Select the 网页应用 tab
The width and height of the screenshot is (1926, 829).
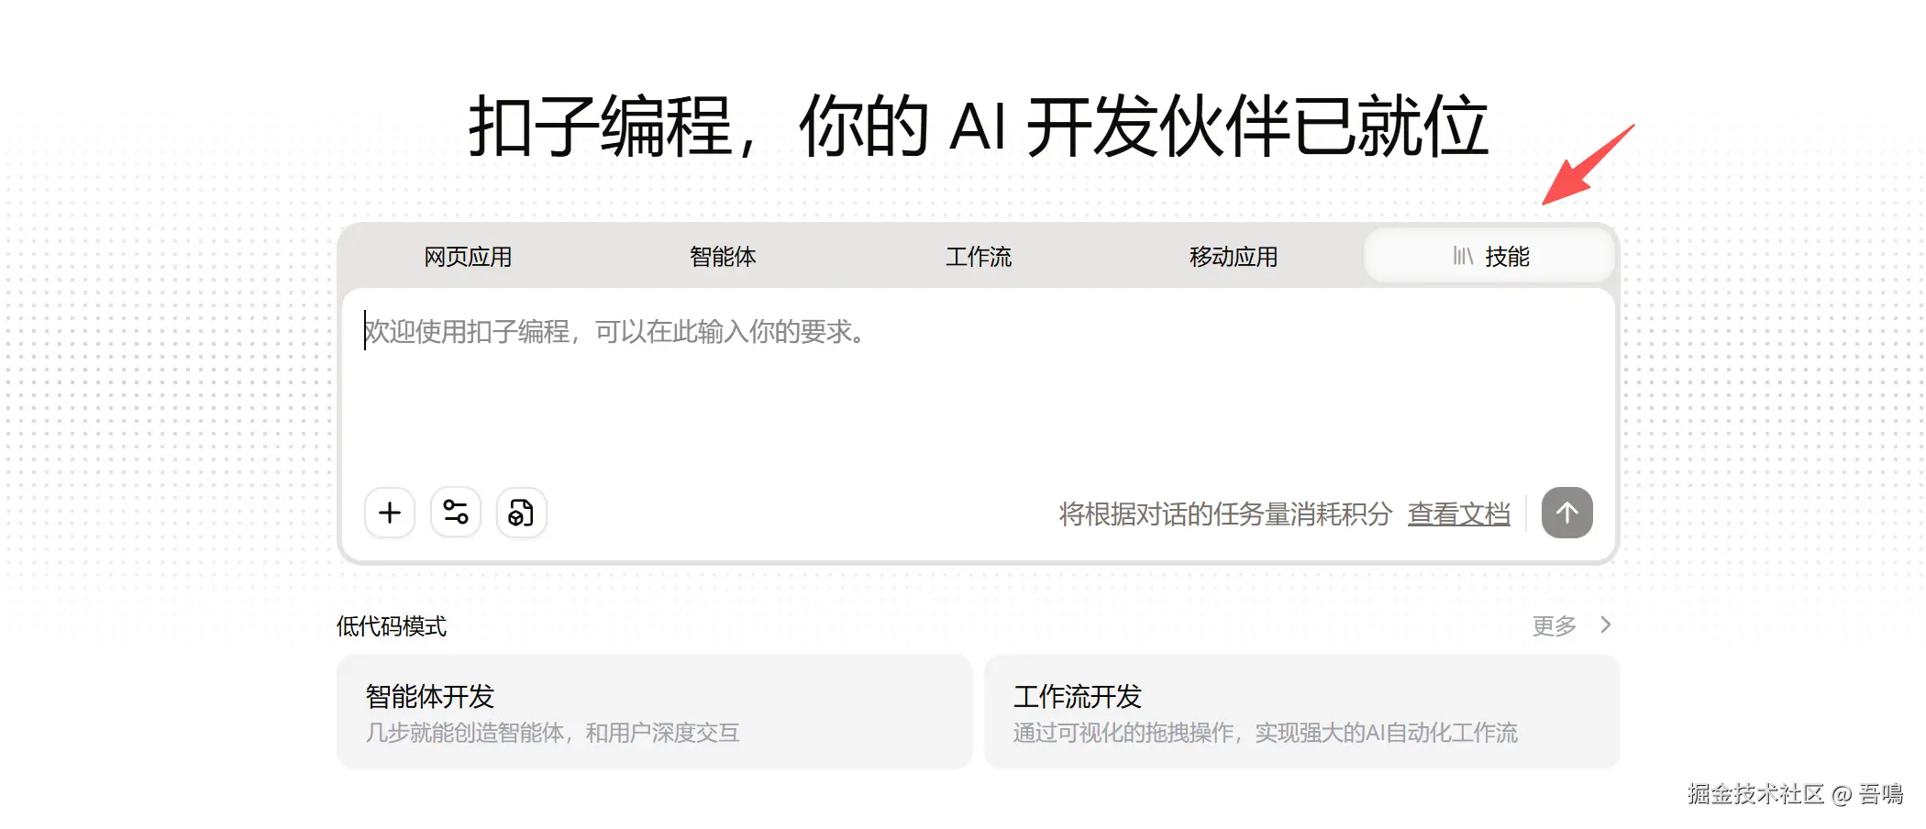(468, 257)
